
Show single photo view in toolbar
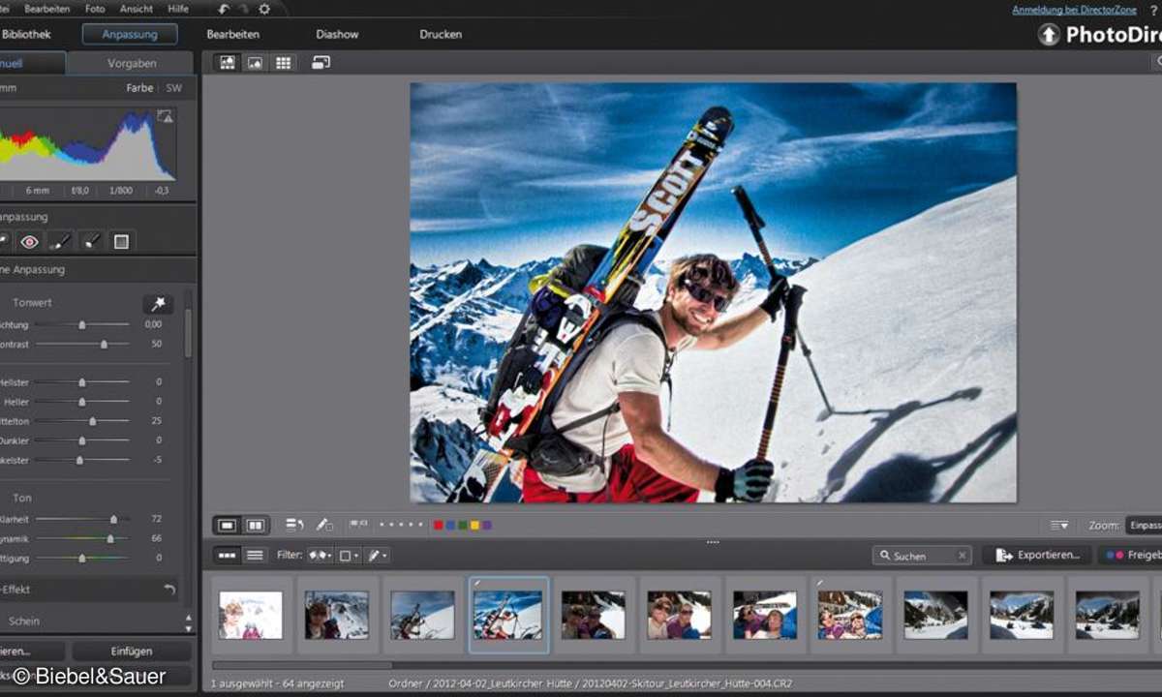pos(228,525)
